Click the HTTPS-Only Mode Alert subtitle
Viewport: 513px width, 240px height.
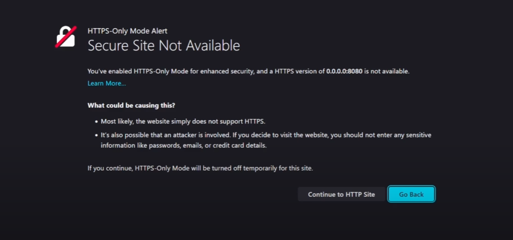(x=127, y=31)
